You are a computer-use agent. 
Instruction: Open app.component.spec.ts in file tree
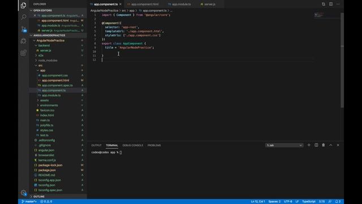(x=57, y=86)
